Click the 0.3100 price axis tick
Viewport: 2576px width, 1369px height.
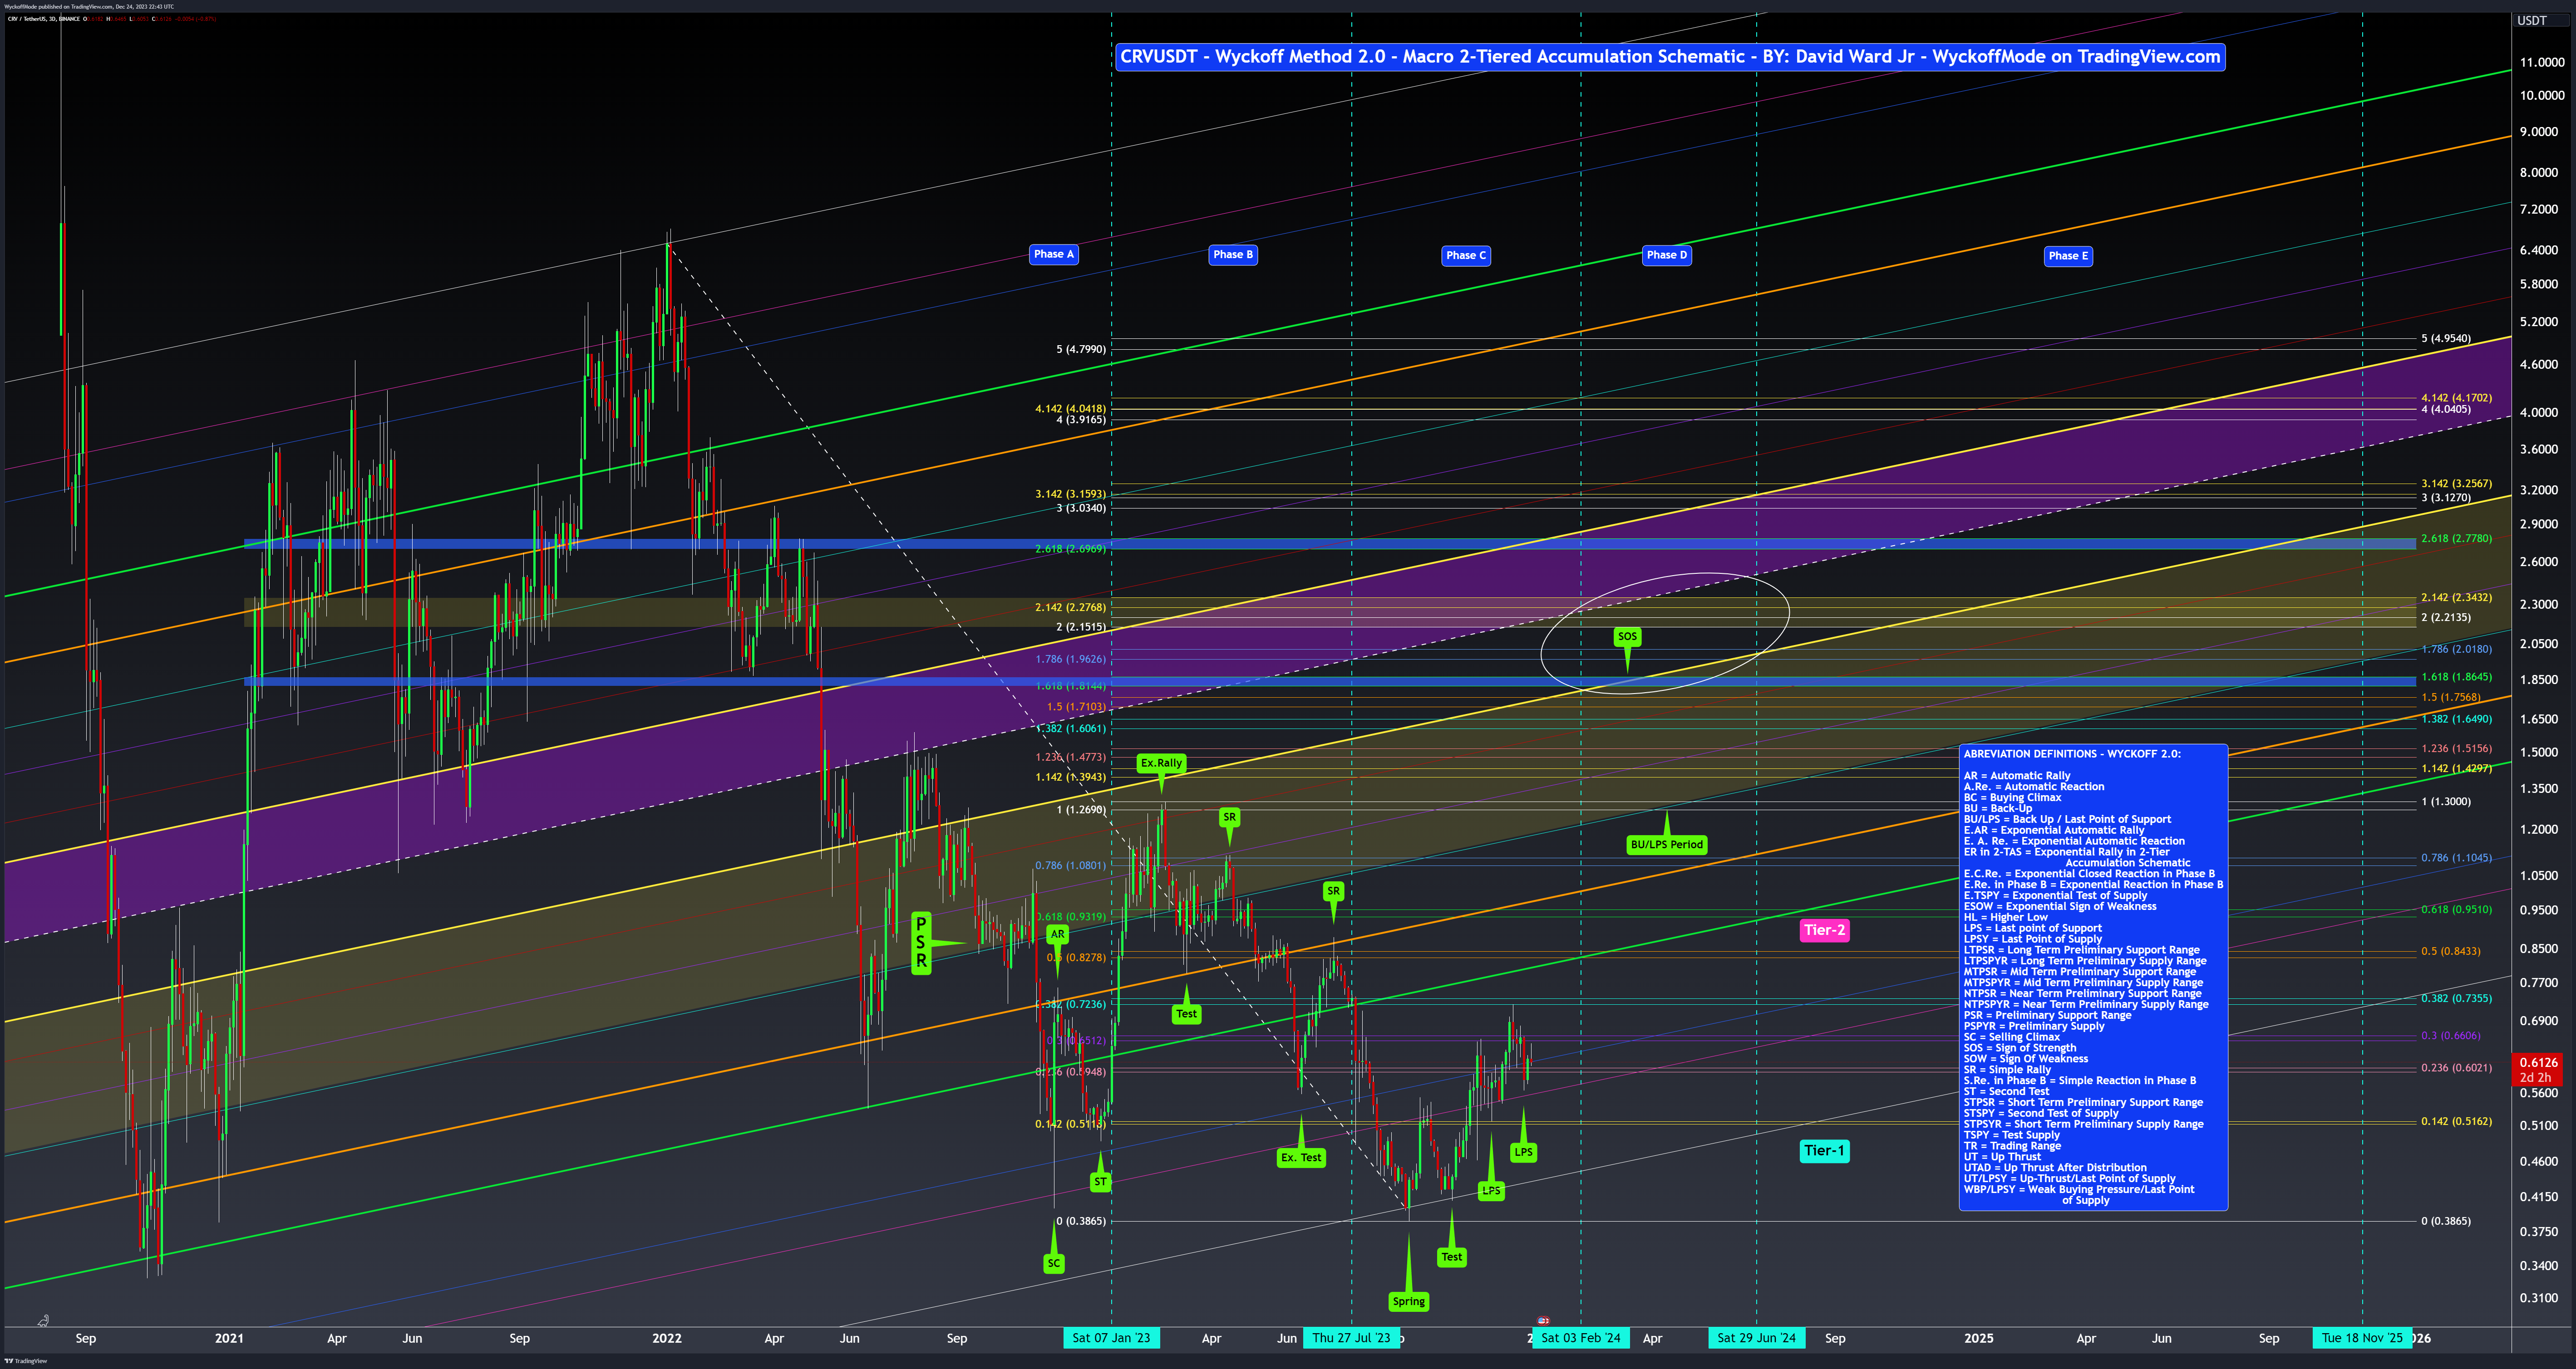(2539, 1298)
